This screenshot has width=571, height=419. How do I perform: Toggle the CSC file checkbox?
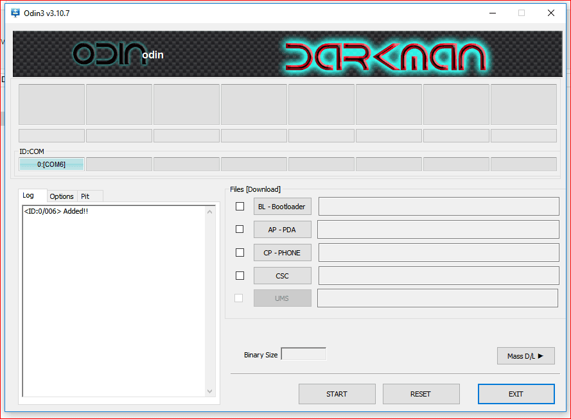pyautogui.click(x=240, y=276)
